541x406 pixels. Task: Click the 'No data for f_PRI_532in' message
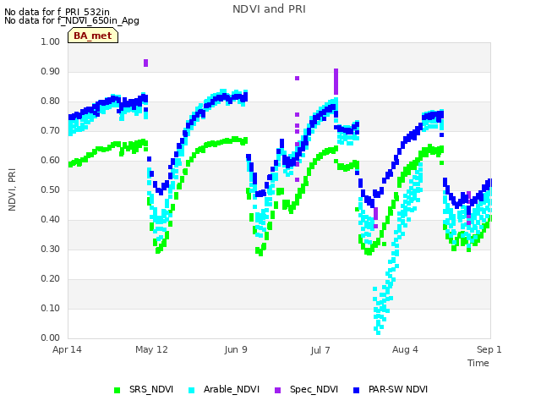(x=57, y=12)
